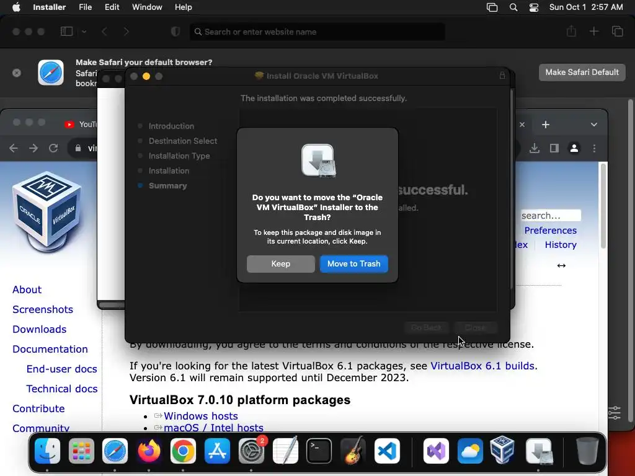The width and height of the screenshot is (635, 476).
Task: Open Screenshots link in sidebar
Action: click(x=43, y=310)
